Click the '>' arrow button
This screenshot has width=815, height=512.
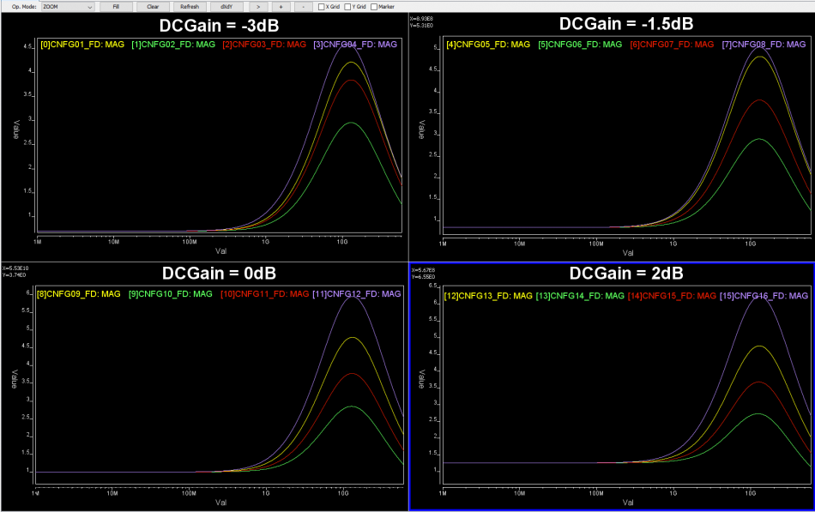point(257,6)
